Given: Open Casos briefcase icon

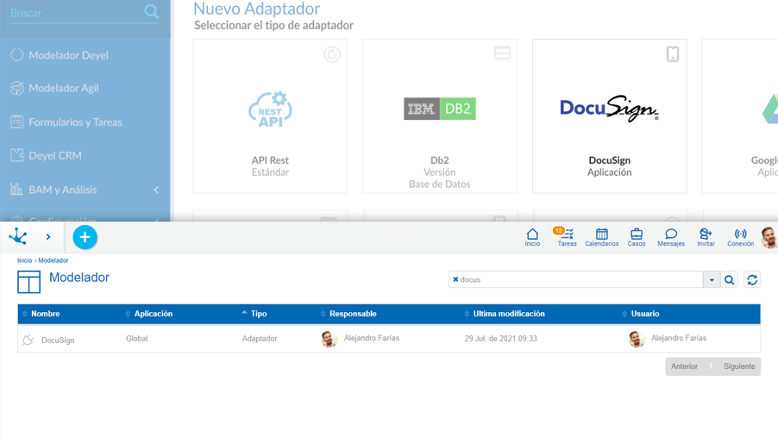Looking at the screenshot, I should [637, 237].
